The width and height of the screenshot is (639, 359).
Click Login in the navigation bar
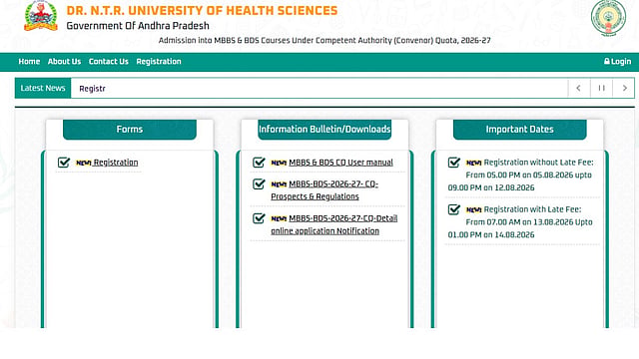coord(617,62)
